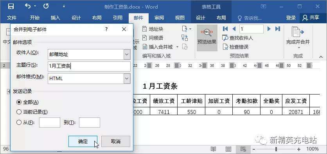
Task: Select the 从 range radio button
Action: (x=19, y=122)
